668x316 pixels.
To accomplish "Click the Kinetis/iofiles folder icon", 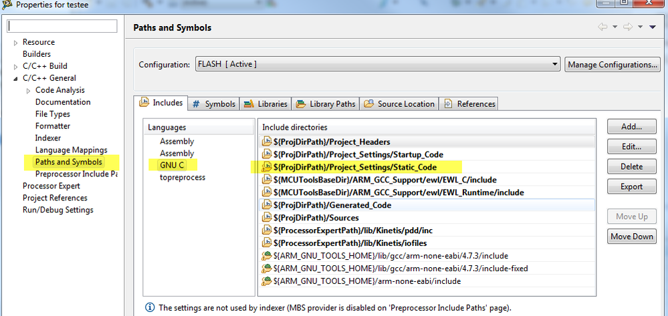I will 267,243.
